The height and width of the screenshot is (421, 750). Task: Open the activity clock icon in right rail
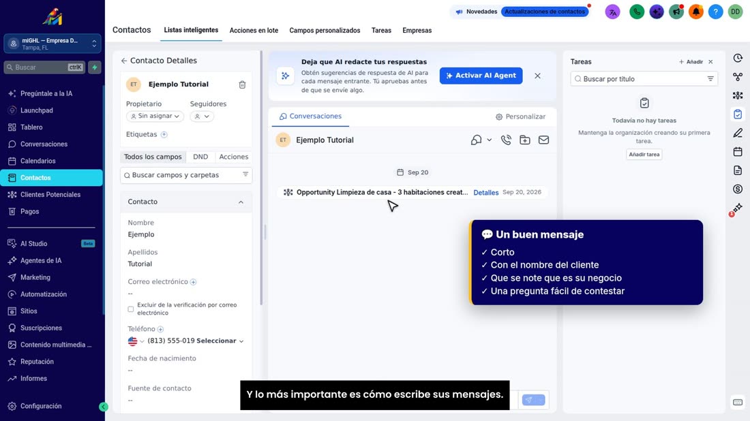coord(738,59)
